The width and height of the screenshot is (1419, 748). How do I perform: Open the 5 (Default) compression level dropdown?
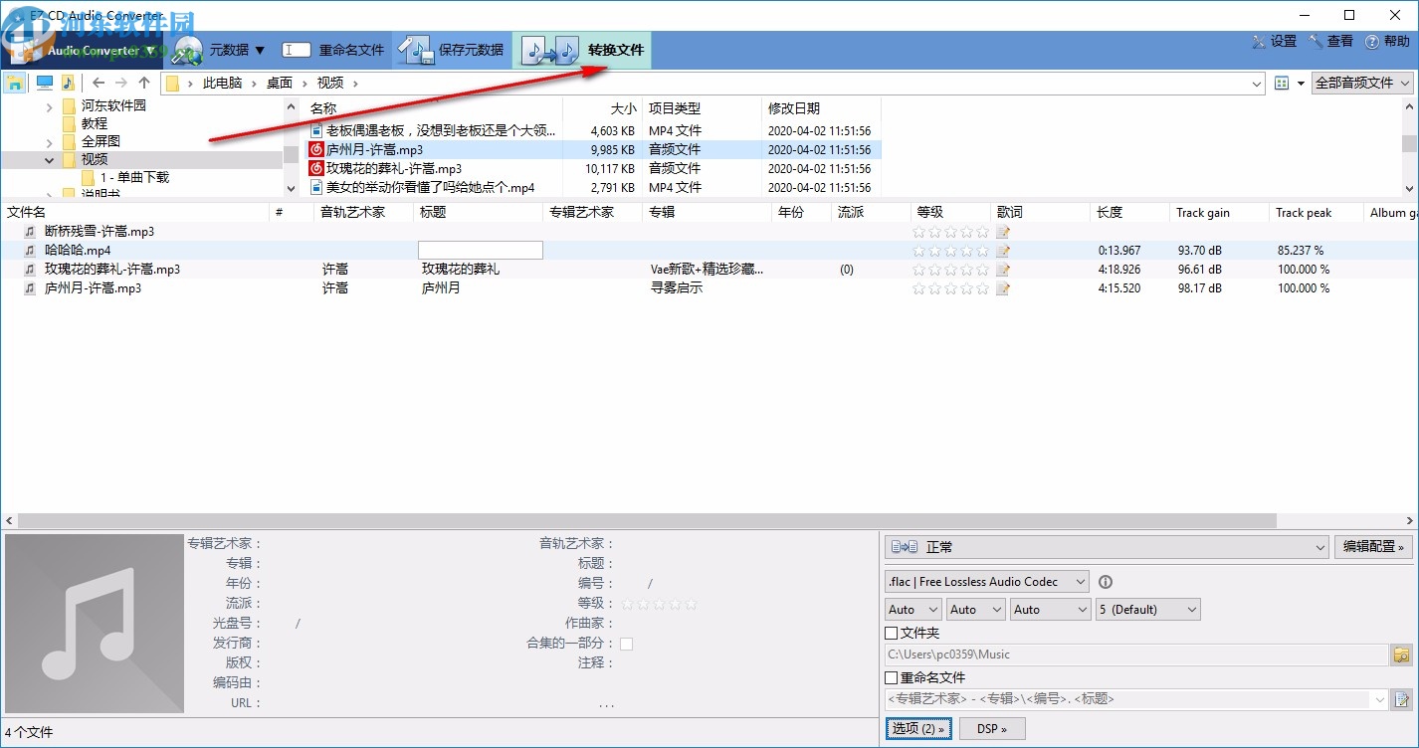tap(1147, 608)
